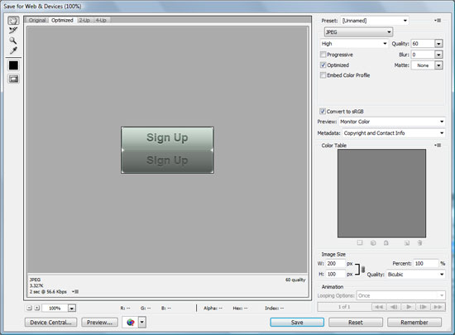This screenshot has height=335, width=455.
Task: Switch to the Original tab
Action: pos(37,21)
